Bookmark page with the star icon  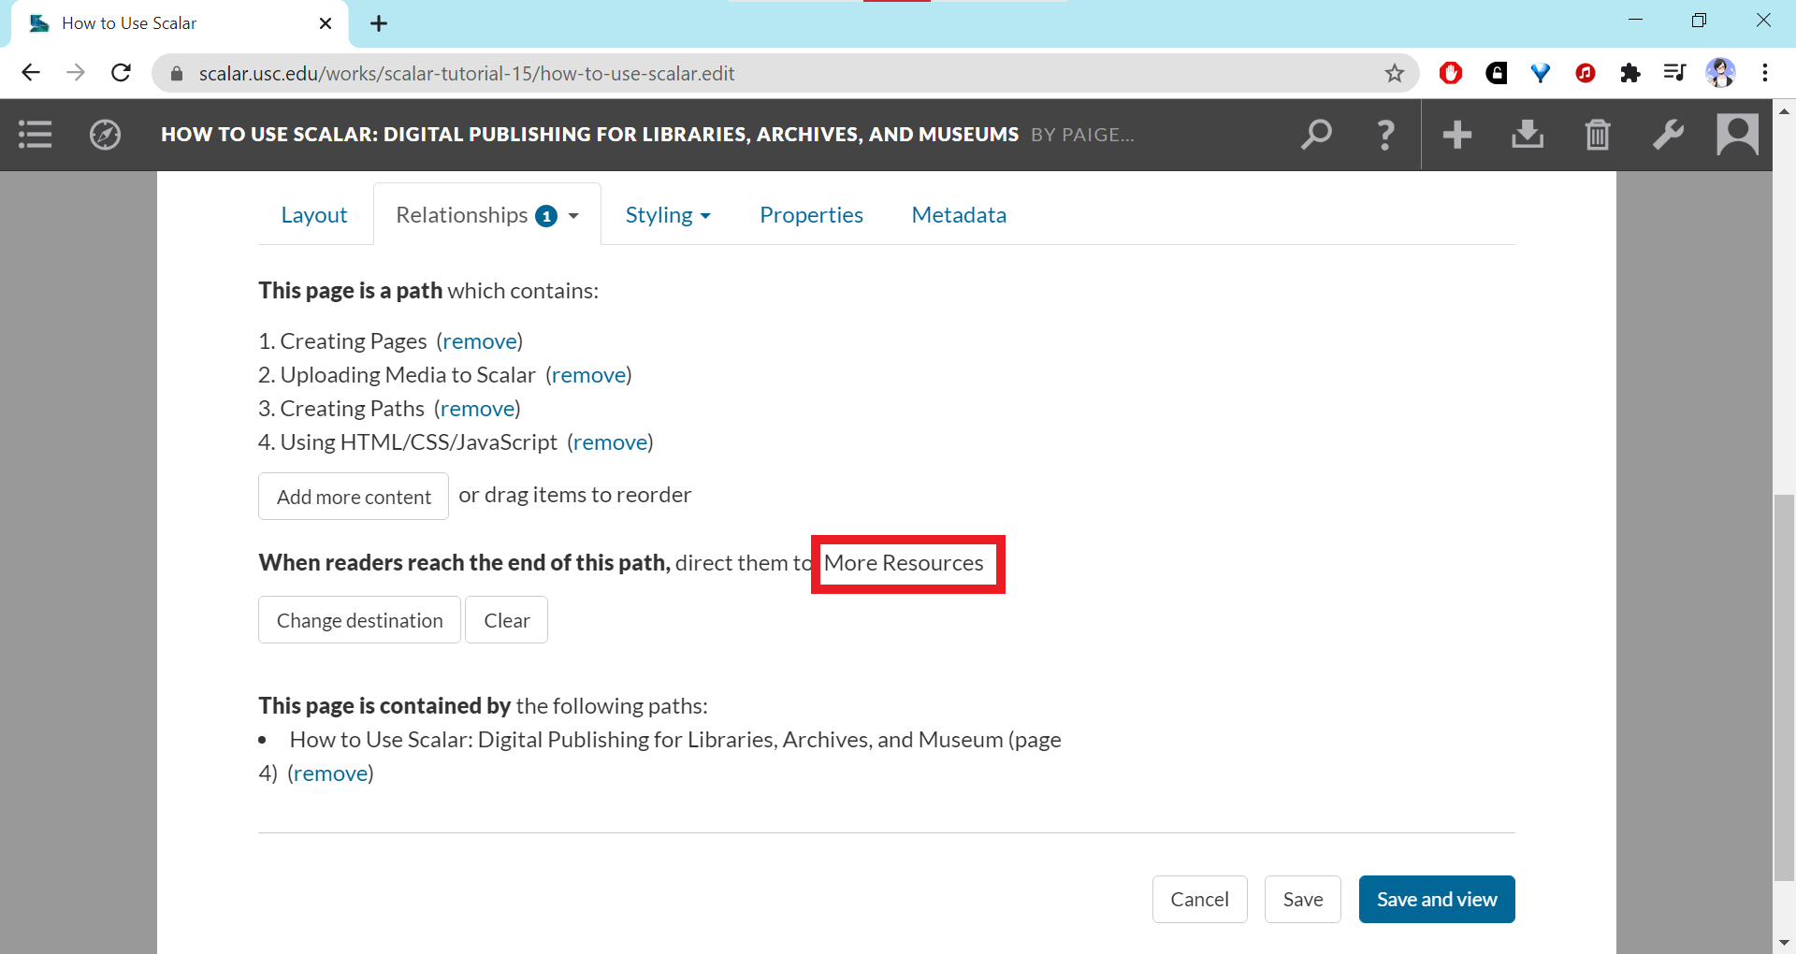1395,73
